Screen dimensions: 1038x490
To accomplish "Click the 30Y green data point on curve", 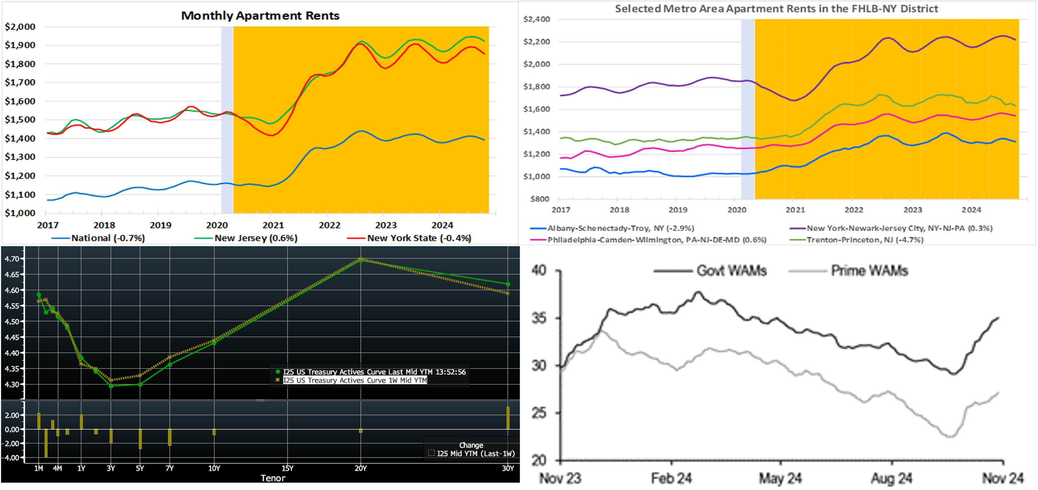I will [508, 284].
